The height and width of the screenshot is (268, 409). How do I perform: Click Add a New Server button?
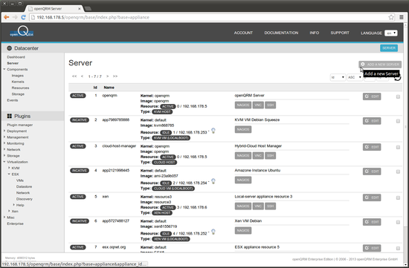[380, 65]
